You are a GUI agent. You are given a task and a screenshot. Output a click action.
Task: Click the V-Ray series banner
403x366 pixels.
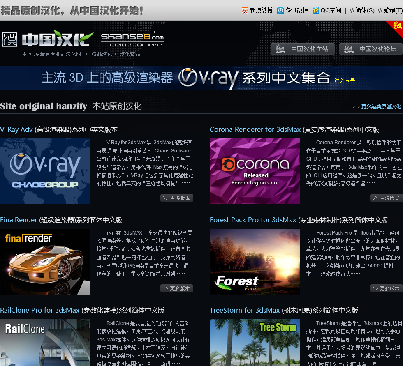201,78
